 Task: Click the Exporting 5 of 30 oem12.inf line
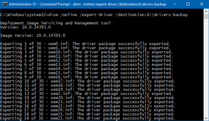tap(86, 60)
